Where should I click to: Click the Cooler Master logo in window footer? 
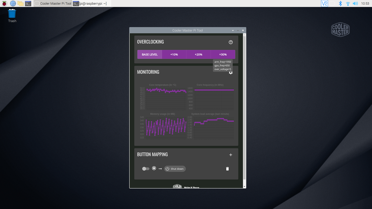coord(177,186)
